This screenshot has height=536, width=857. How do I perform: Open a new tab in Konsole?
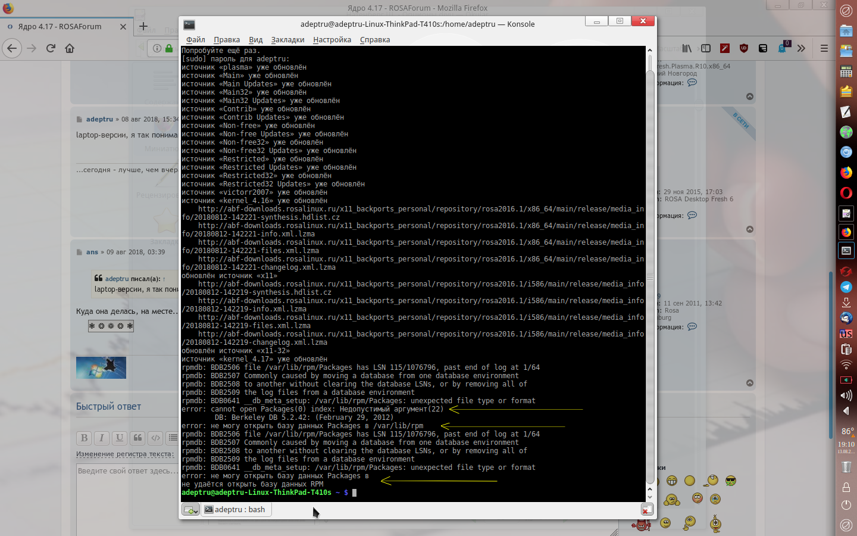tap(190, 510)
